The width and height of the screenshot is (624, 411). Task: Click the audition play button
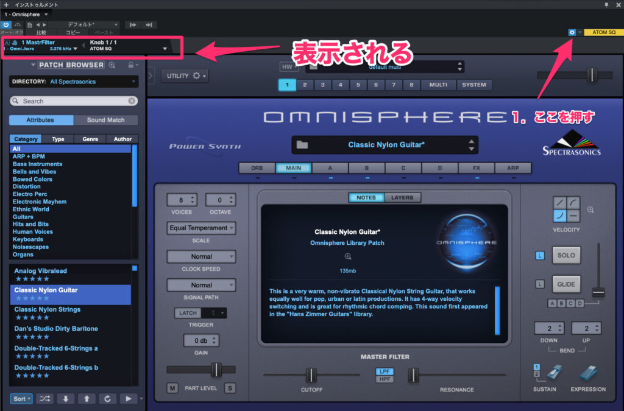click(x=128, y=399)
